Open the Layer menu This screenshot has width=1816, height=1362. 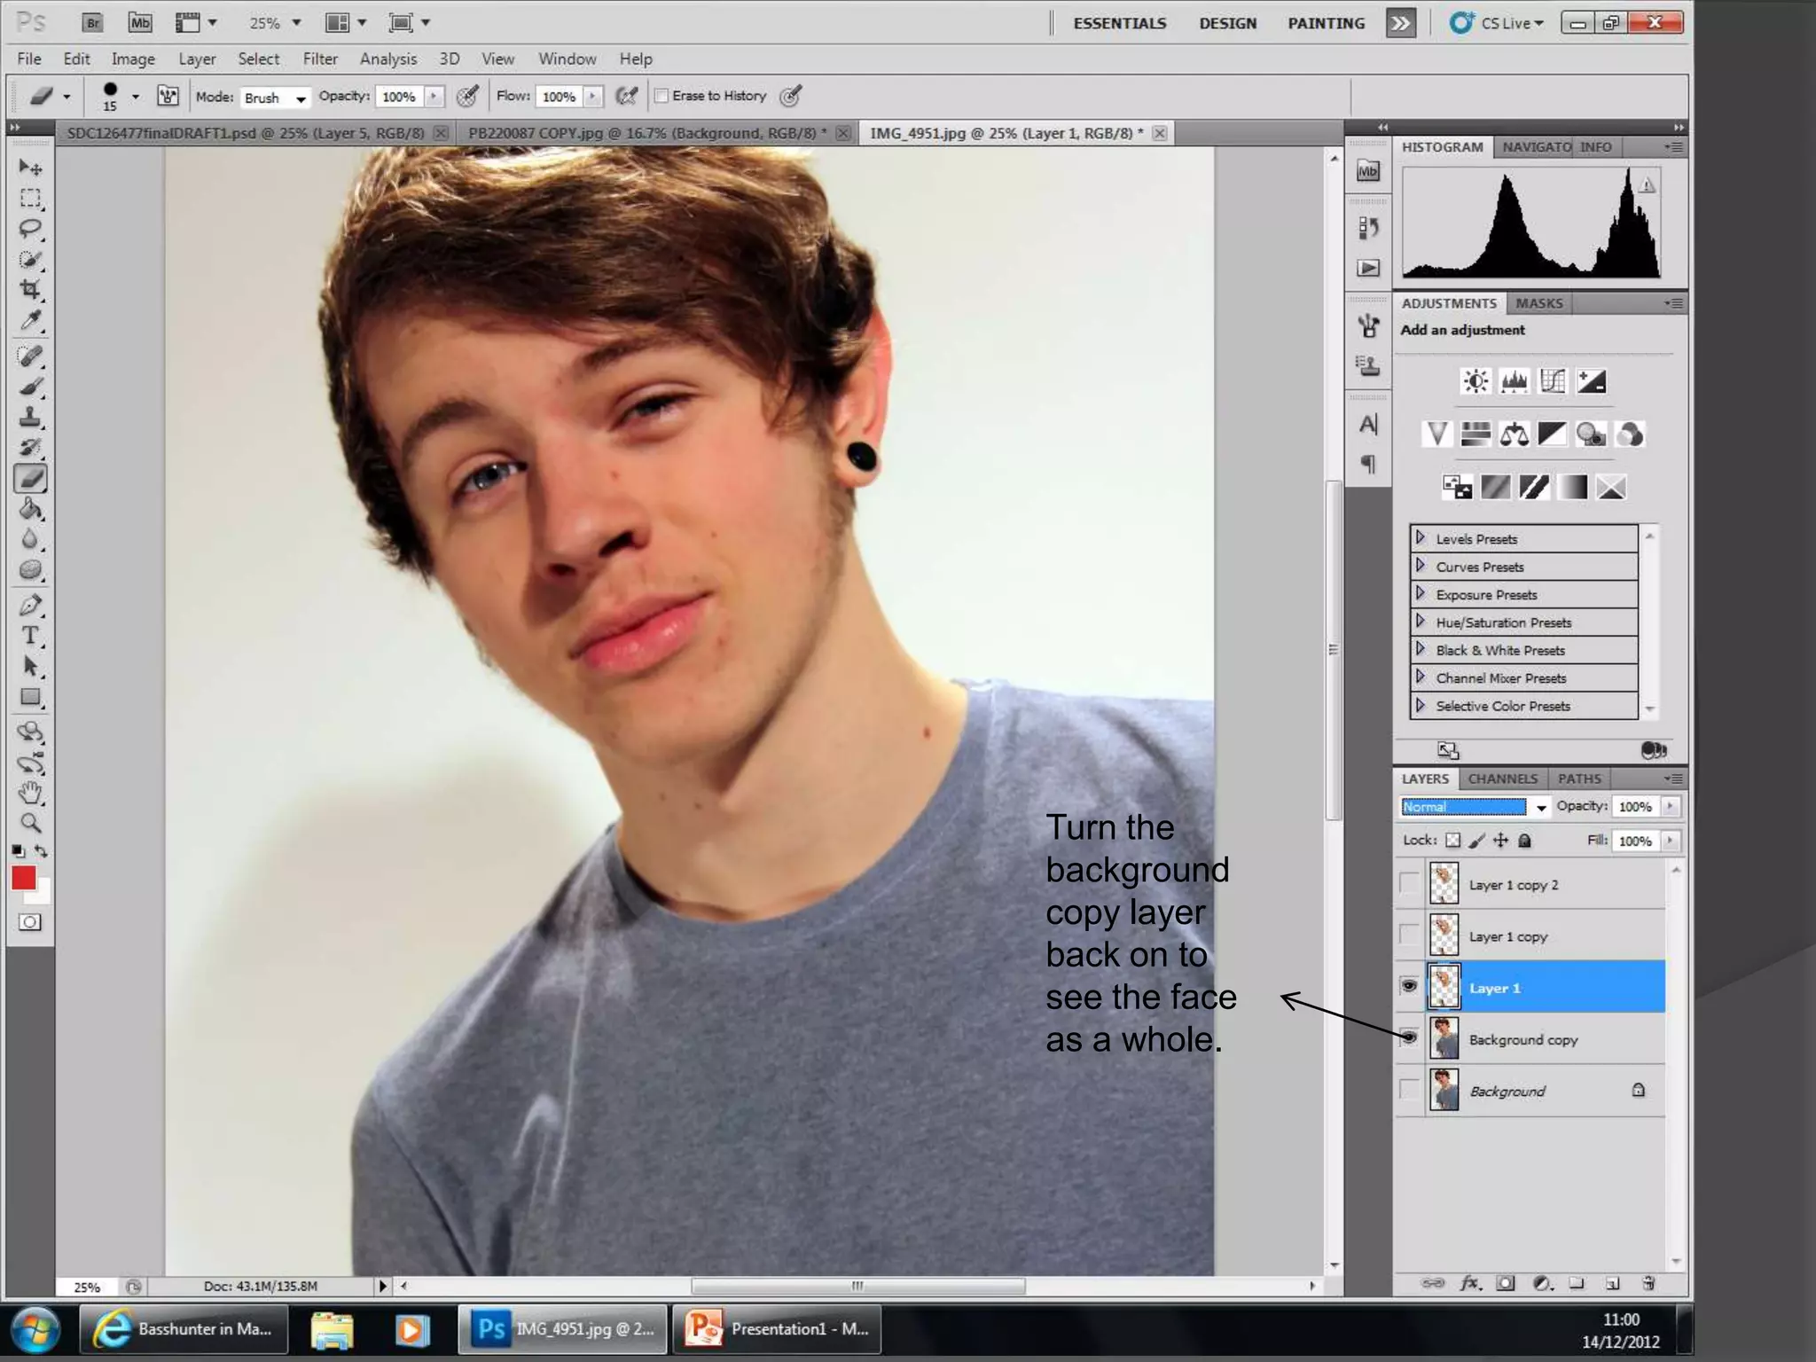click(197, 59)
